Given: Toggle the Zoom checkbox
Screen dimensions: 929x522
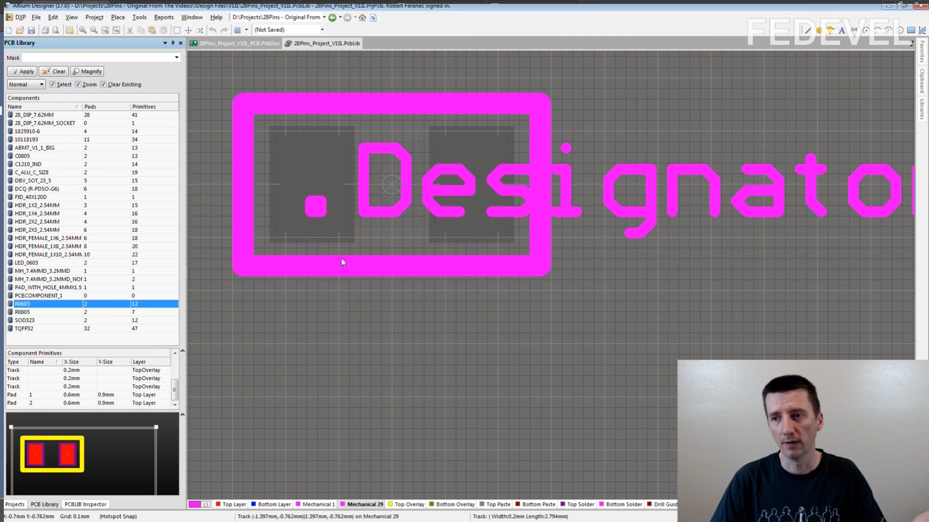Looking at the screenshot, I should pos(78,84).
